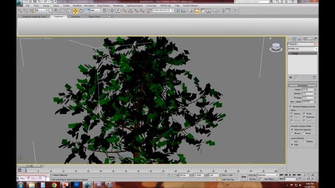Click the Select and Scale tool
The image size is (335, 188).
point(87,10)
